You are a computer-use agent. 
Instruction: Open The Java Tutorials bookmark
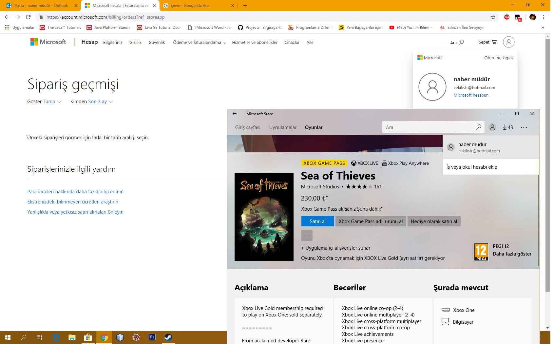point(61,28)
